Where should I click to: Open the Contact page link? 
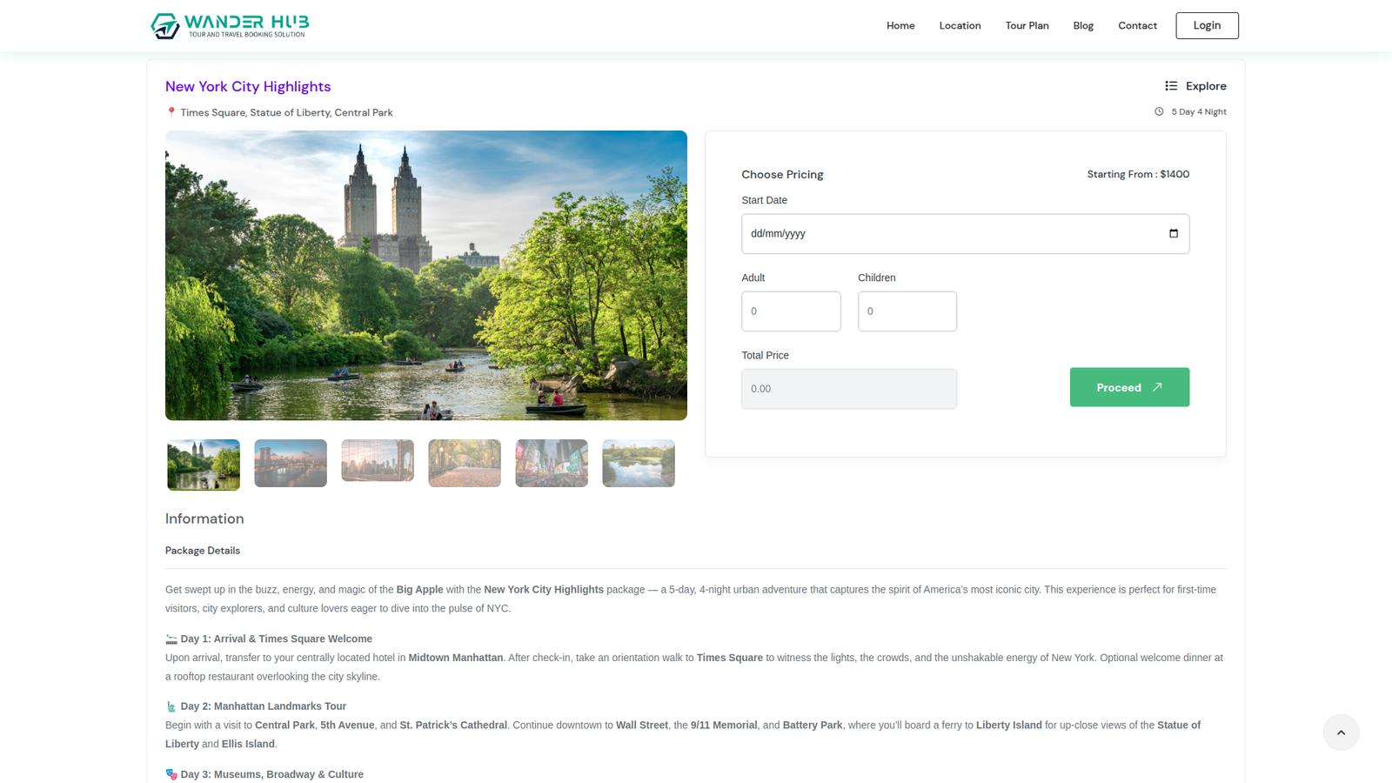tap(1137, 25)
